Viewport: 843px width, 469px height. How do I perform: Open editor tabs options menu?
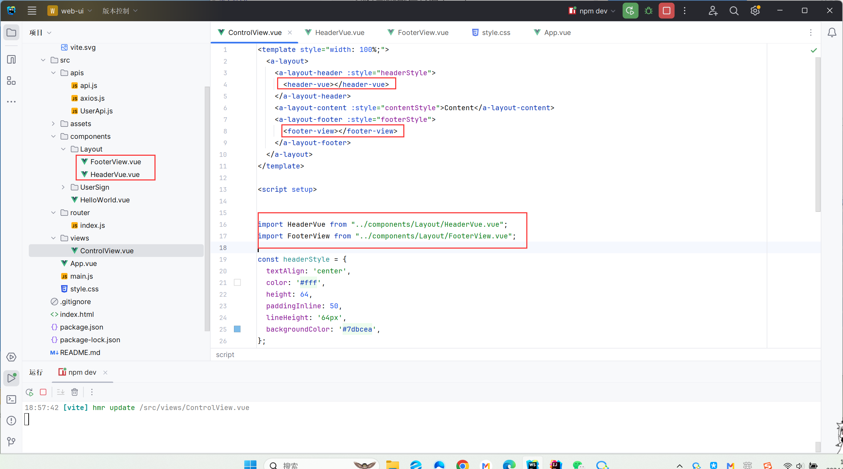(x=811, y=32)
